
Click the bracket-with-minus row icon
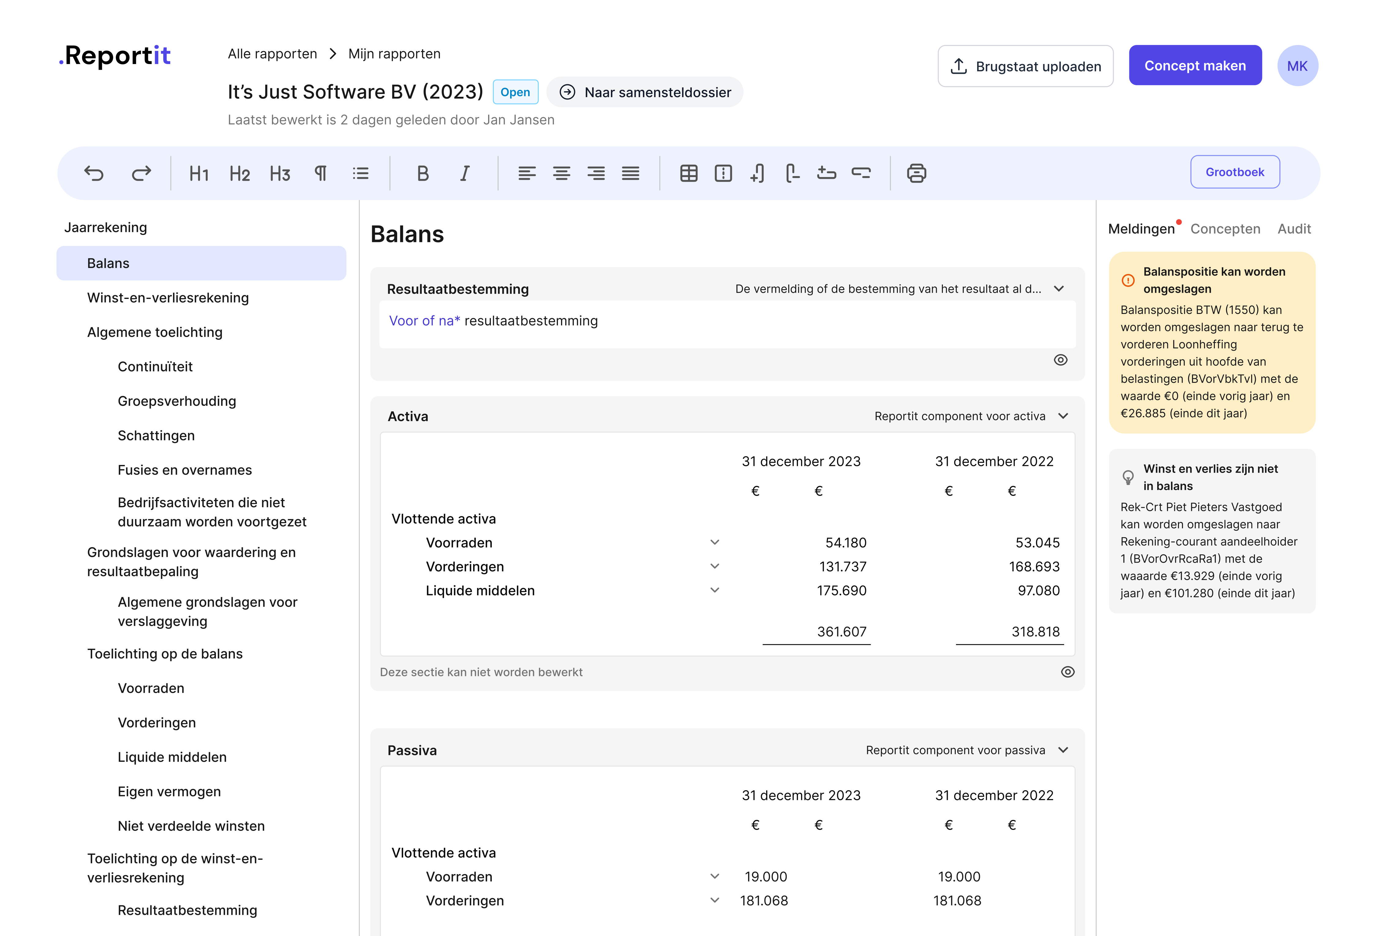pyautogui.click(x=861, y=173)
